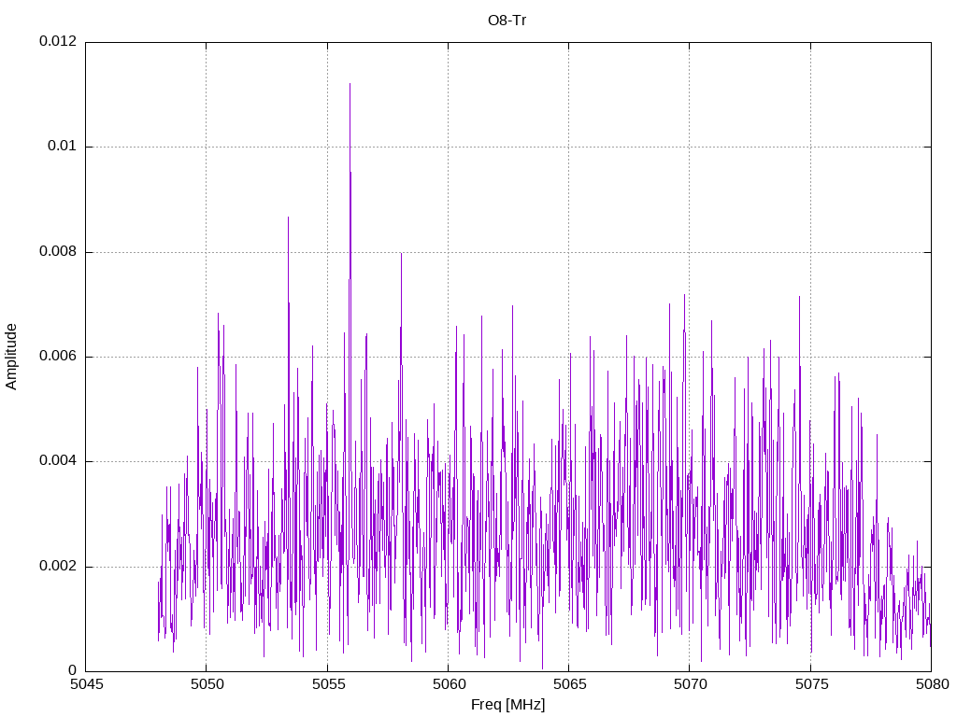Screen dimensions: 957x717
Task: Click the 0.008 y-axis tick value
Action: [58, 251]
